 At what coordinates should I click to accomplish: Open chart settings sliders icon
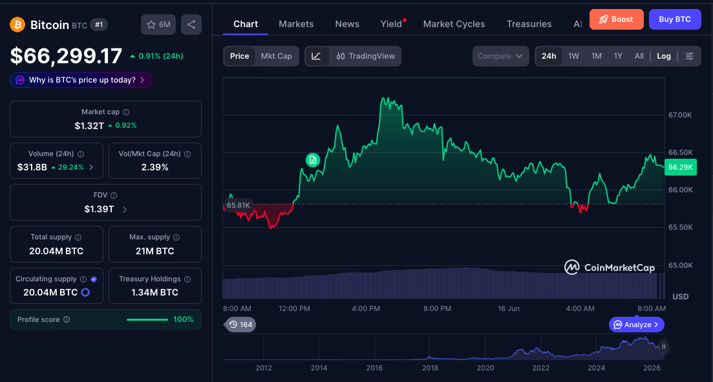[x=689, y=56]
